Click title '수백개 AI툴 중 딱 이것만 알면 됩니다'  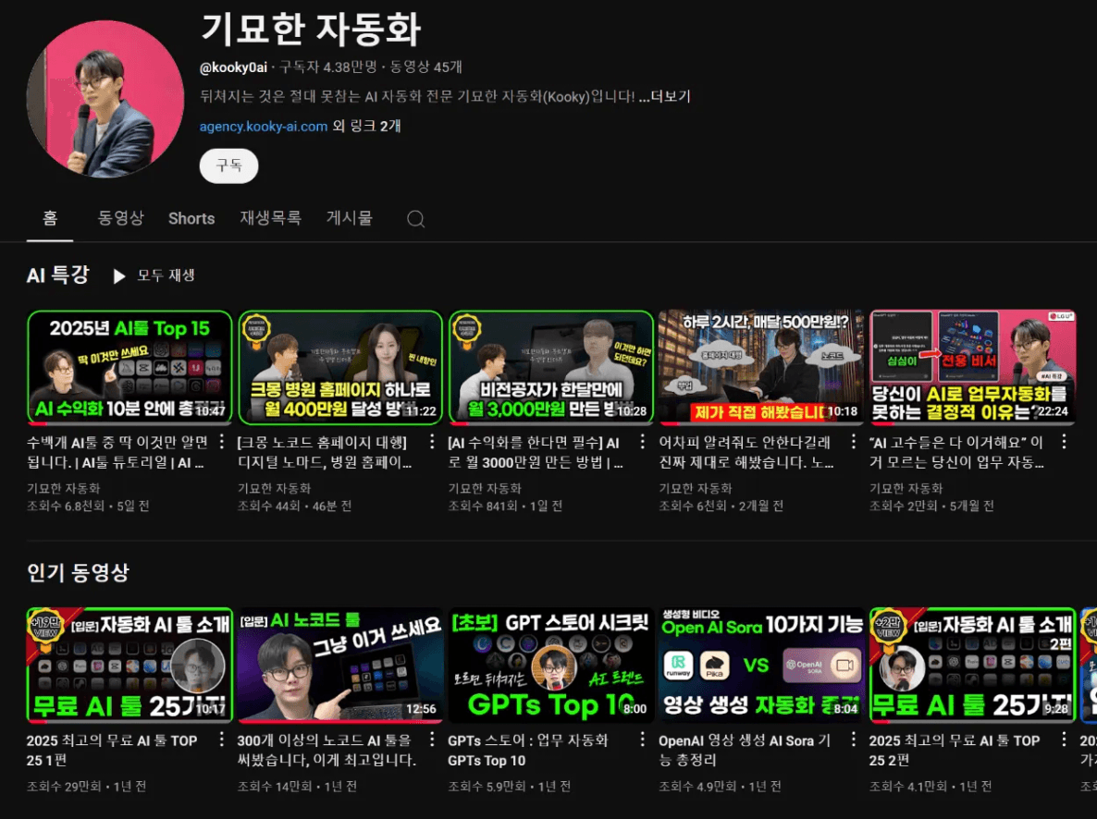click(117, 453)
